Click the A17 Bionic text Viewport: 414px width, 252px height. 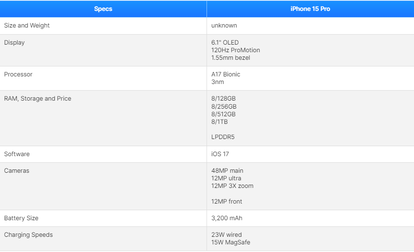click(x=226, y=74)
